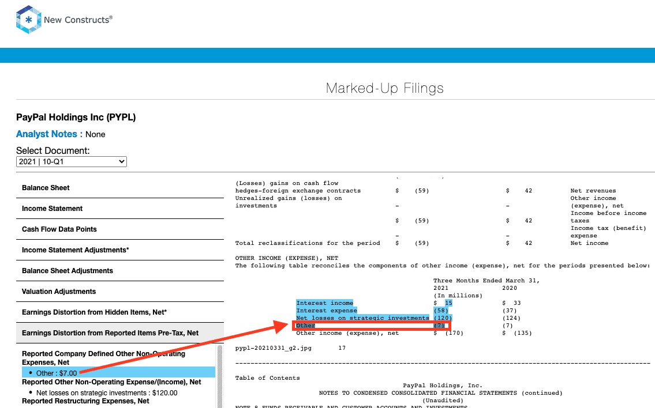Click the 'PayPal Holdings Inc (PYPL)' company title

coord(76,117)
